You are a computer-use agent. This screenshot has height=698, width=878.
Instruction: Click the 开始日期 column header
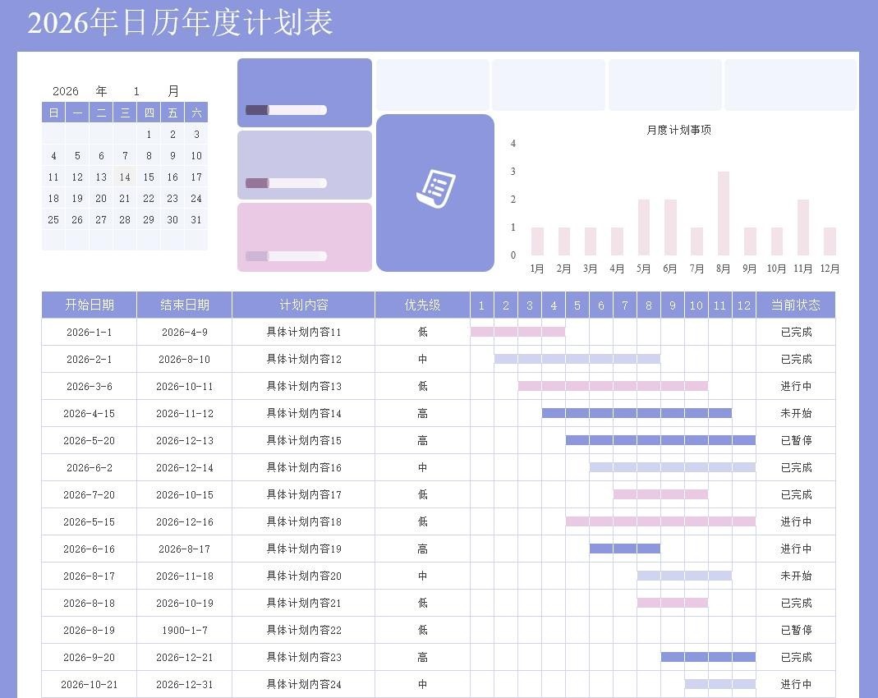[x=89, y=305]
